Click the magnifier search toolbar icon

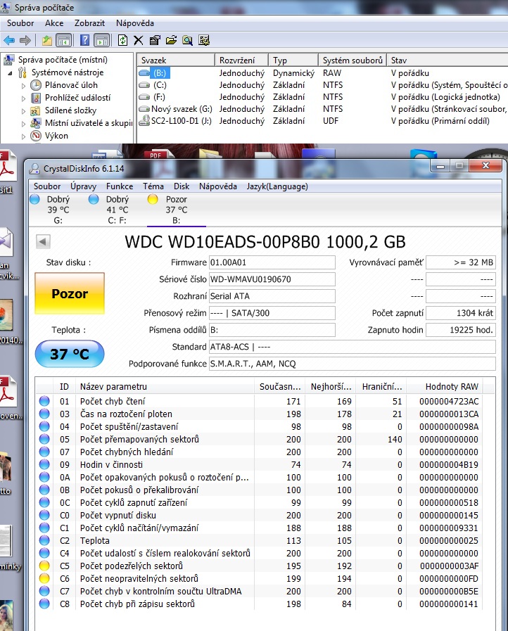[x=187, y=40]
